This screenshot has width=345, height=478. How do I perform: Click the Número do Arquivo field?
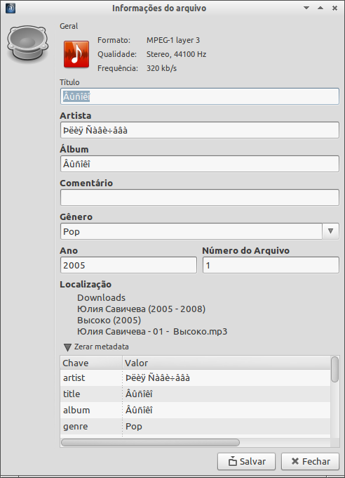pyautogui.click(x=271, y=265)
